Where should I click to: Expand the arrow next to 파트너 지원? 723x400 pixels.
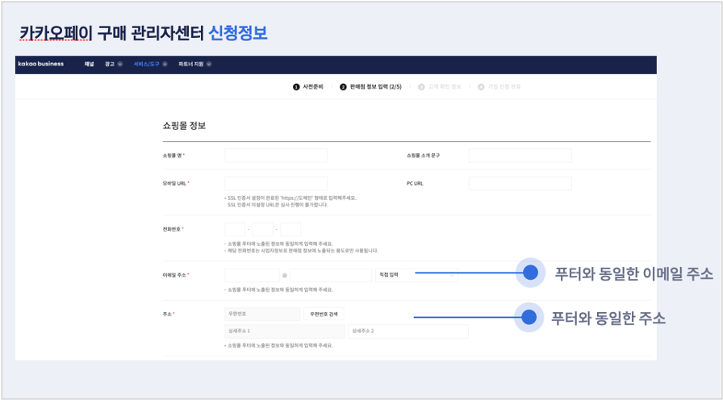click(x=209, y=64)
